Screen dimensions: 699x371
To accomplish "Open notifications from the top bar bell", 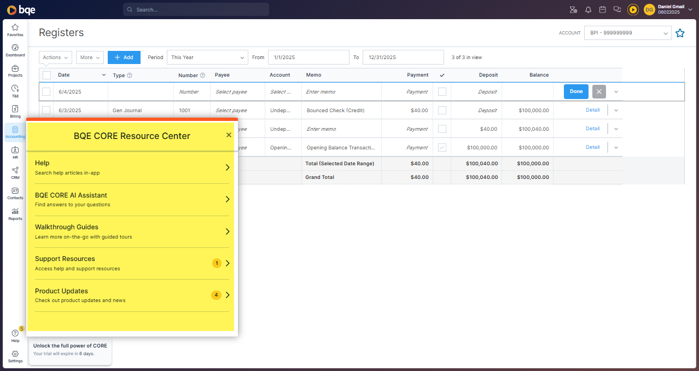I will (588, 9).
